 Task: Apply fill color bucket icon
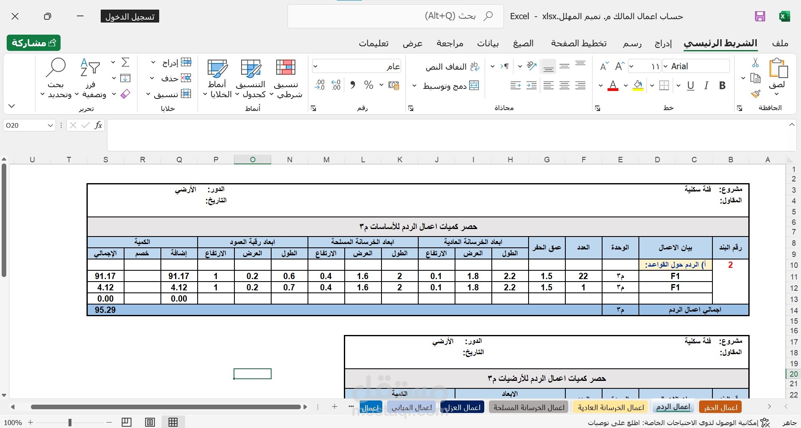[x=638, y=86]
